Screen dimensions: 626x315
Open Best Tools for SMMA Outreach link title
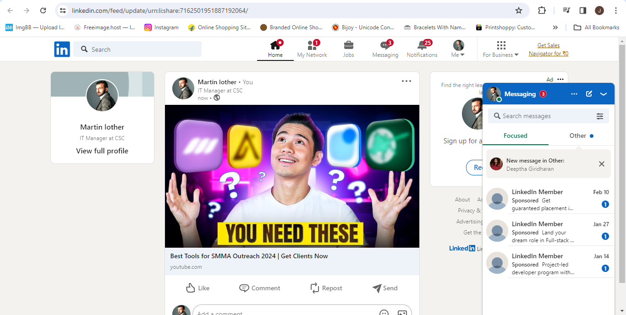pyautogui.click(x=249, y=256)
